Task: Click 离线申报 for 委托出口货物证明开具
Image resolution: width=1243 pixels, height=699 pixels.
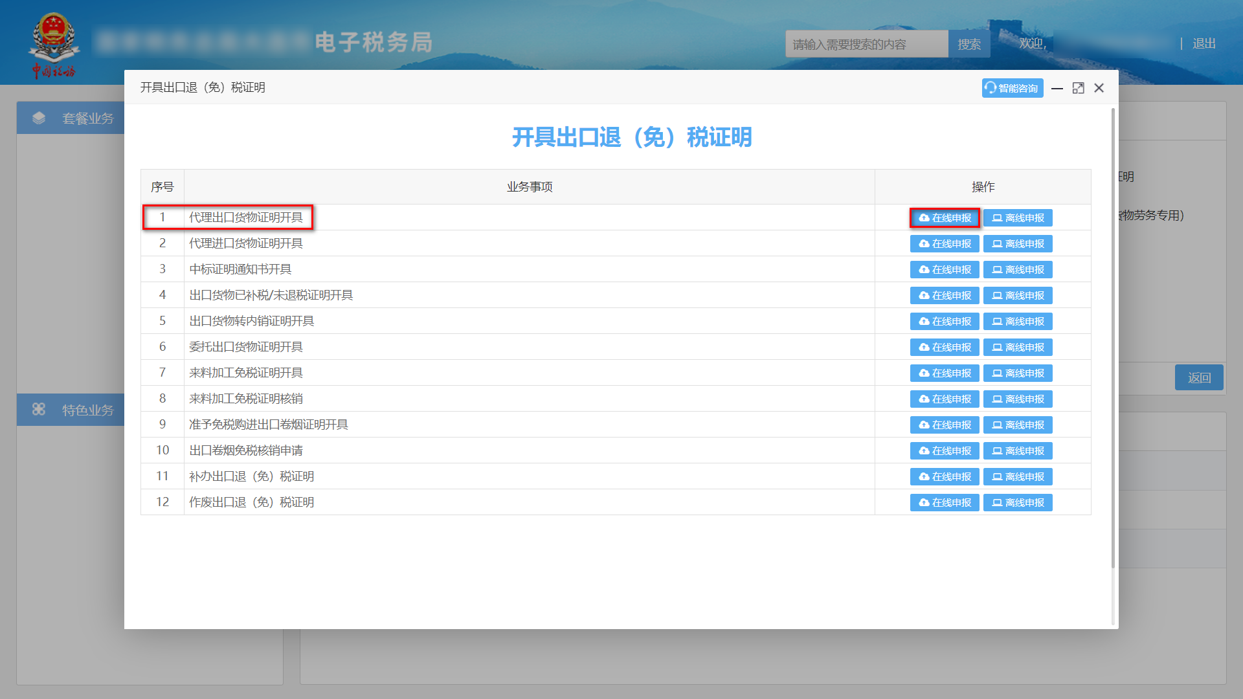Action: tap(1018, 347)
